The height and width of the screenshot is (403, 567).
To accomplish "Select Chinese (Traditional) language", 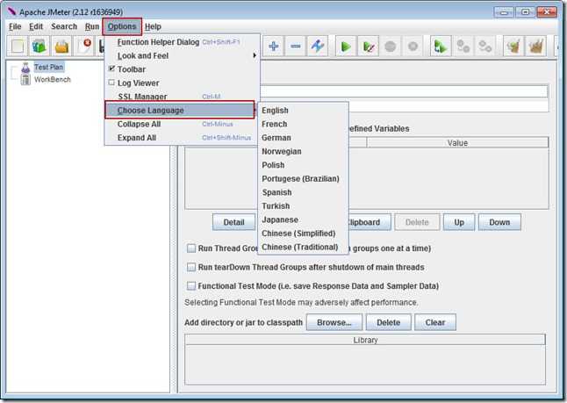I will click(303, 247).
